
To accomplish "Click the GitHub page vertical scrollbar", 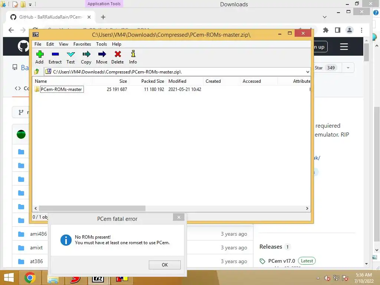I will [x=366, y=52].
